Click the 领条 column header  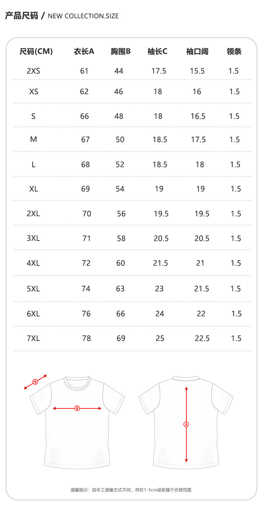(x=234, y=51)
